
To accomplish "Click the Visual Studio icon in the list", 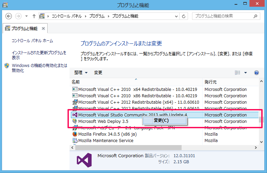I will click(75, 115).
